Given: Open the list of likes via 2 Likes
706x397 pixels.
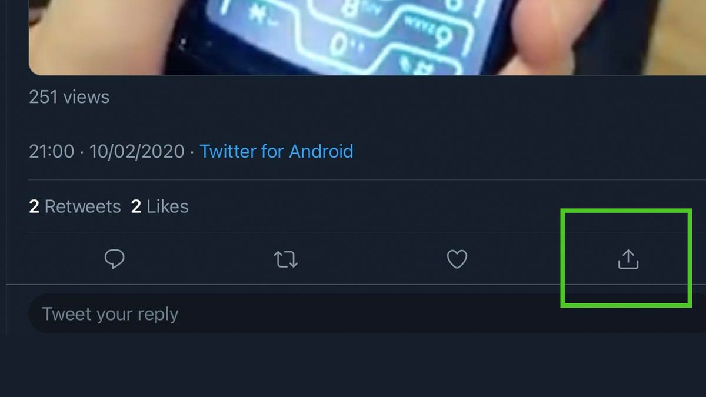Looking at the screenshot, I should (x=158, y=206).
